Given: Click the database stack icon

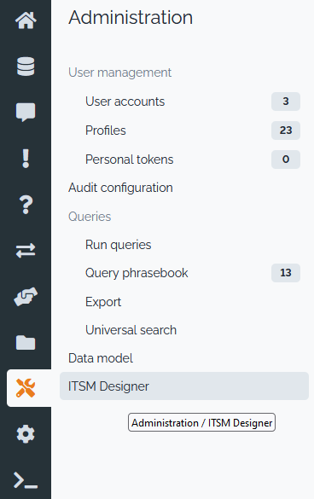Looking at the screenshot, I should pos(26,67).
